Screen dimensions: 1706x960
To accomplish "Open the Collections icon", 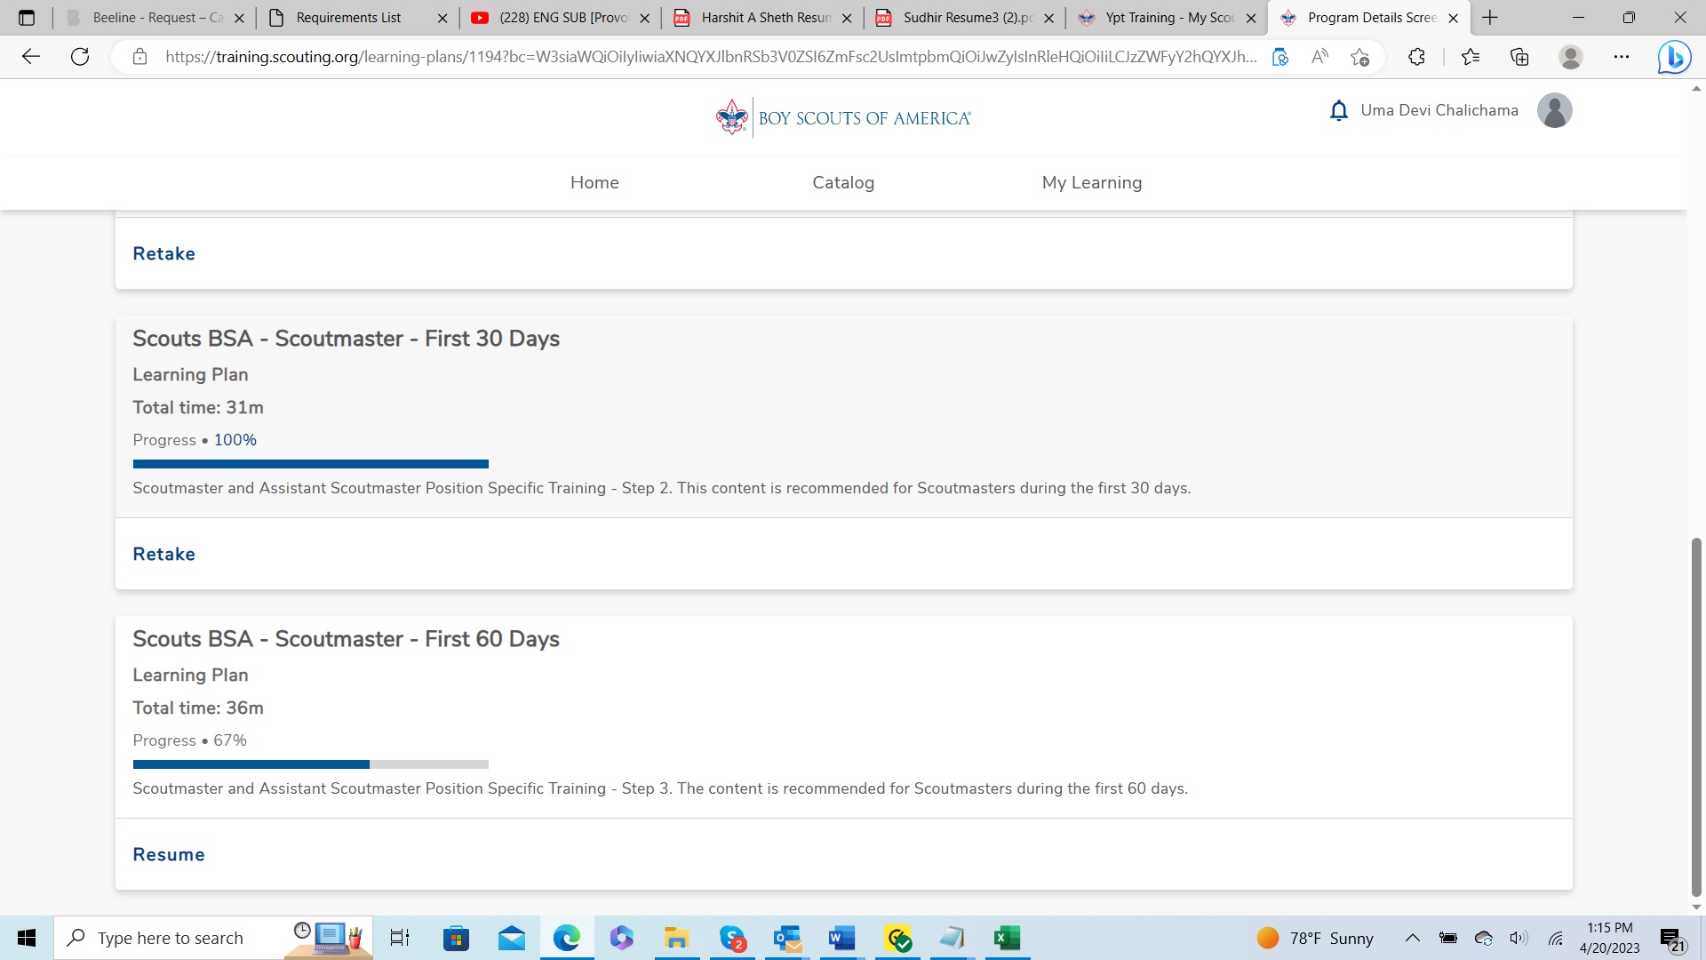I will [x=1519, y=57].
